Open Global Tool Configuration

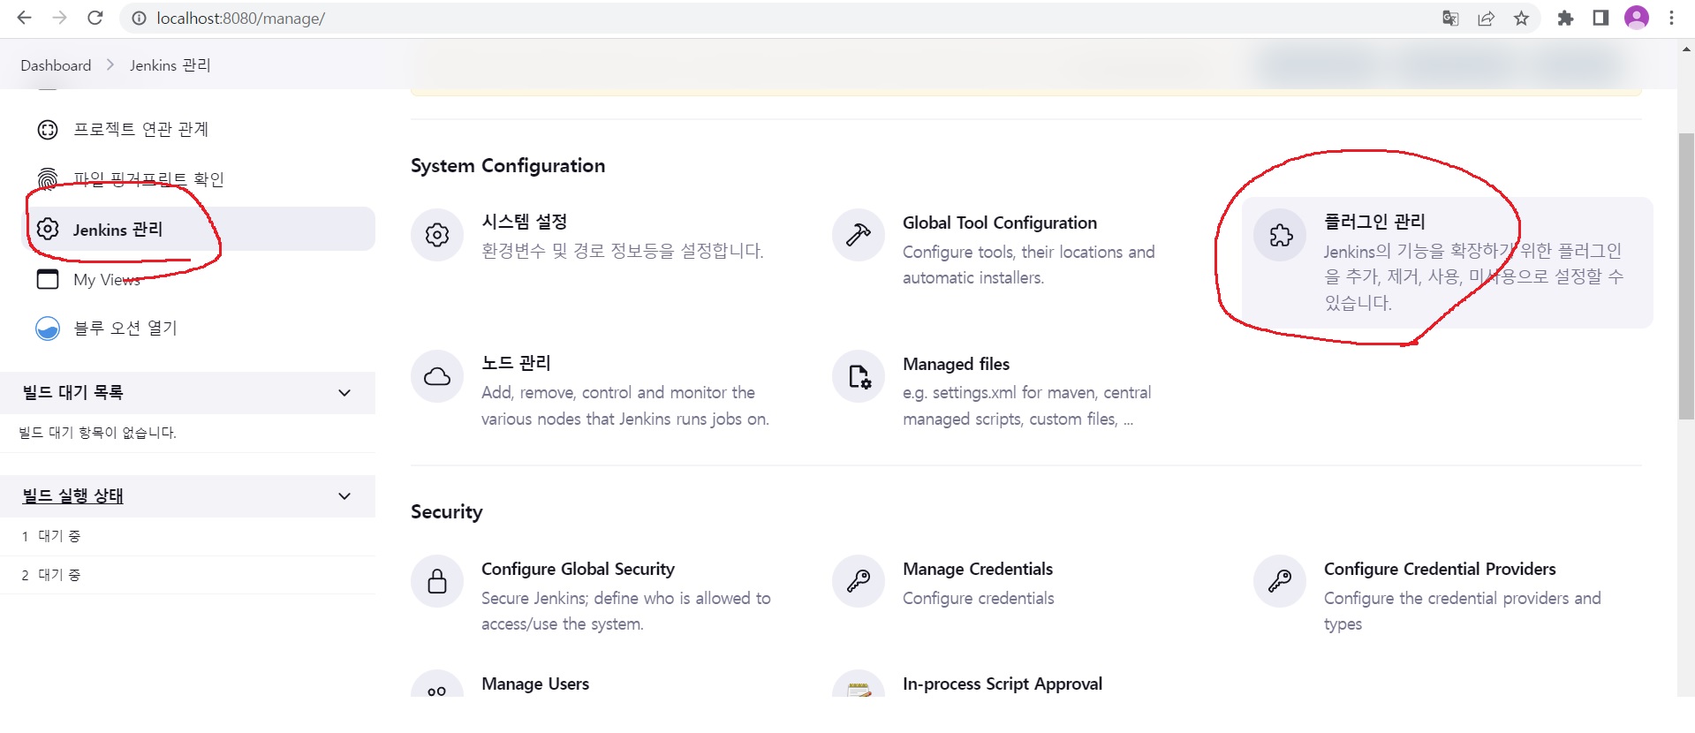pos(1000,223)
